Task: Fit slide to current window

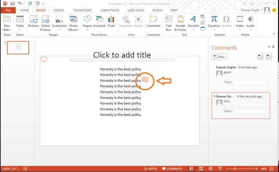Action: point(272,169)
